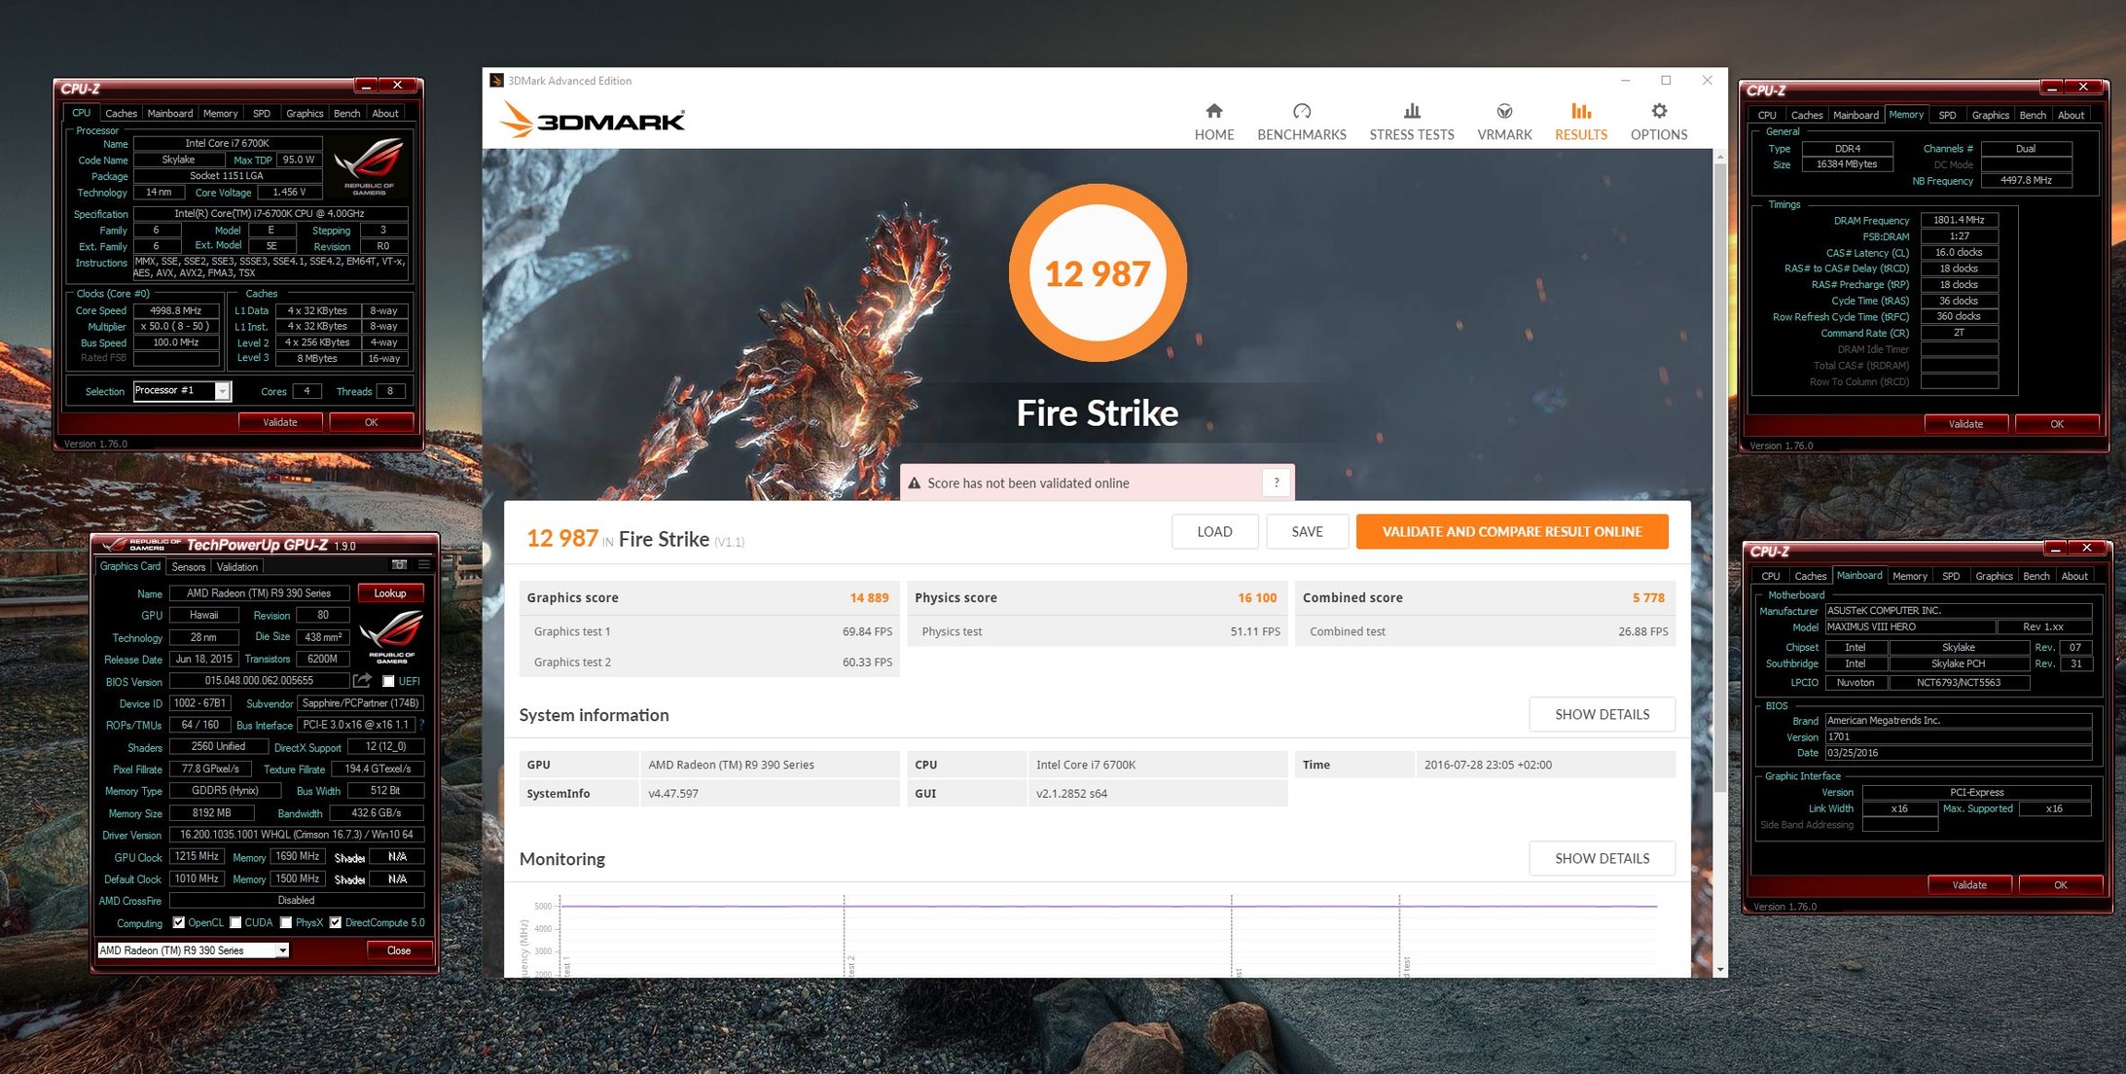
Task: Click the warning triangle icon on score notice
Action: point(914,483)
